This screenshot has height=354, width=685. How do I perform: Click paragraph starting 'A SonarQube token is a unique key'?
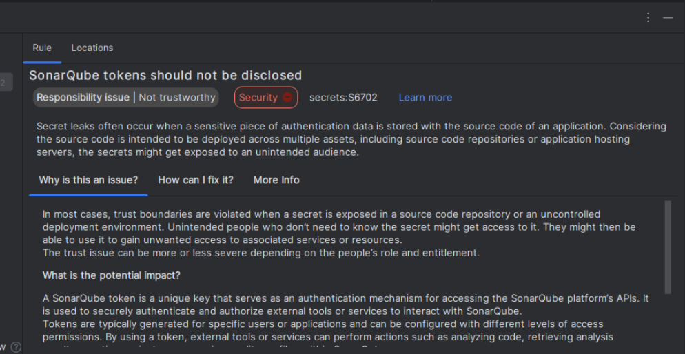point(345,304)
